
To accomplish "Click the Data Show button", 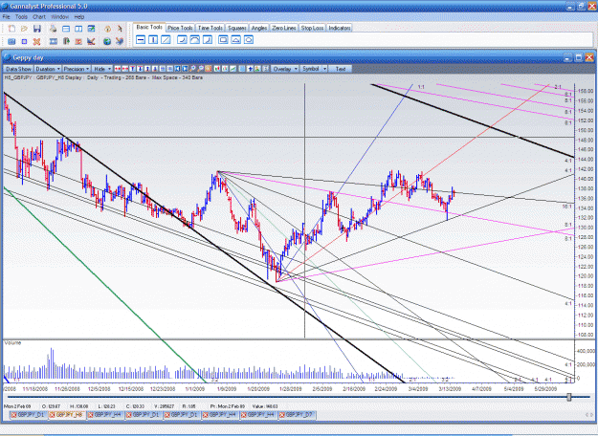I will click(18, 69).
